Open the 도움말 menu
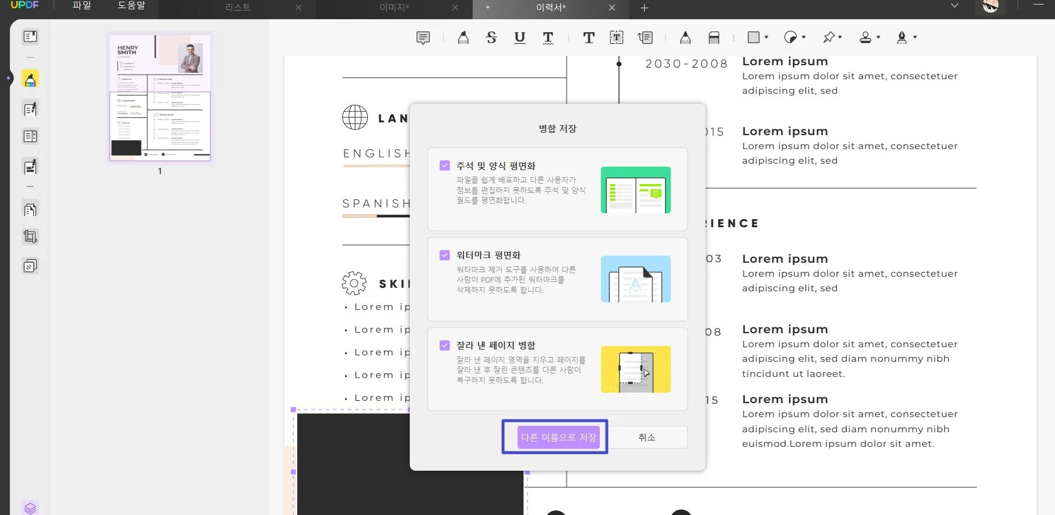 click(132, 6)
